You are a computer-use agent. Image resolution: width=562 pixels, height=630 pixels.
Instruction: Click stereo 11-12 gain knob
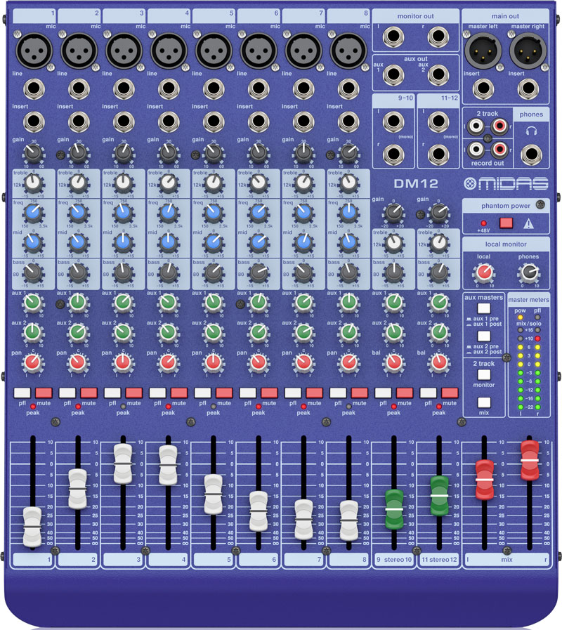click(439, 213)
